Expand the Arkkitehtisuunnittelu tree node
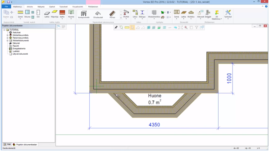The width and height of the screenshot is (269, 151). 7,35
